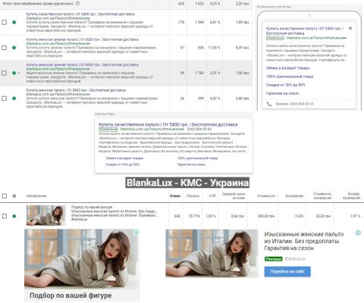Image resolution: width=364 pixels, height=303 pixels.
Task: Click phone number in mobile preview call row
Action: tap(301, 104)
